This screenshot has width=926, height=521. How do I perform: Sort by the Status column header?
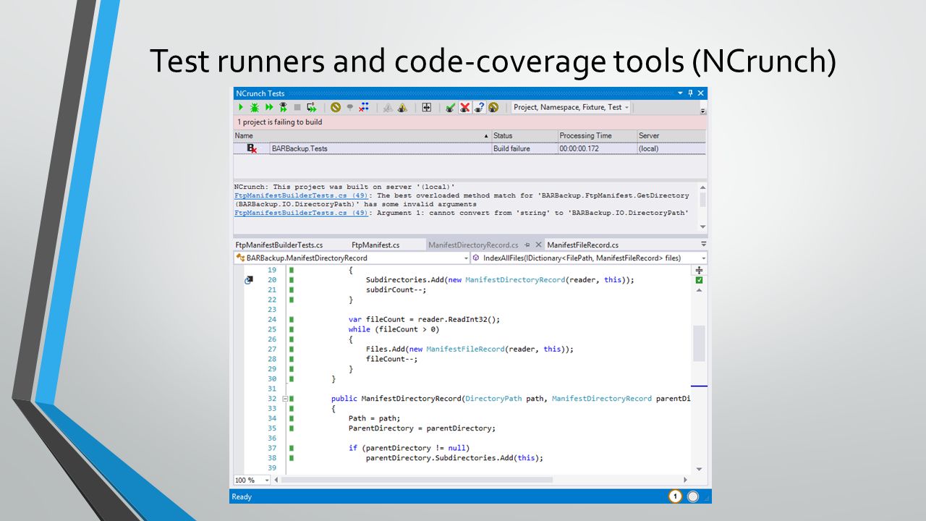(x=524, y=135)
